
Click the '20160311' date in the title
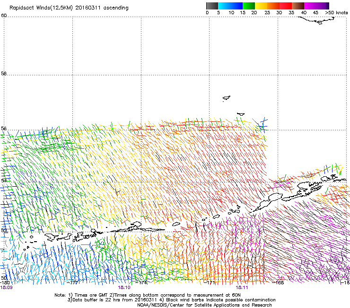click(88, 8)
